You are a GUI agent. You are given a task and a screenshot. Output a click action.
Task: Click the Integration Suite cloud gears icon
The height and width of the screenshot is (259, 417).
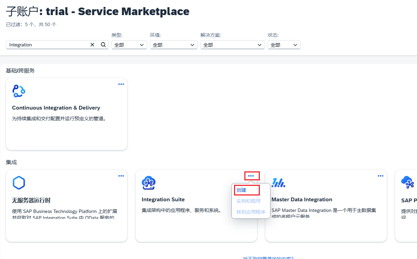pos(149,183)
